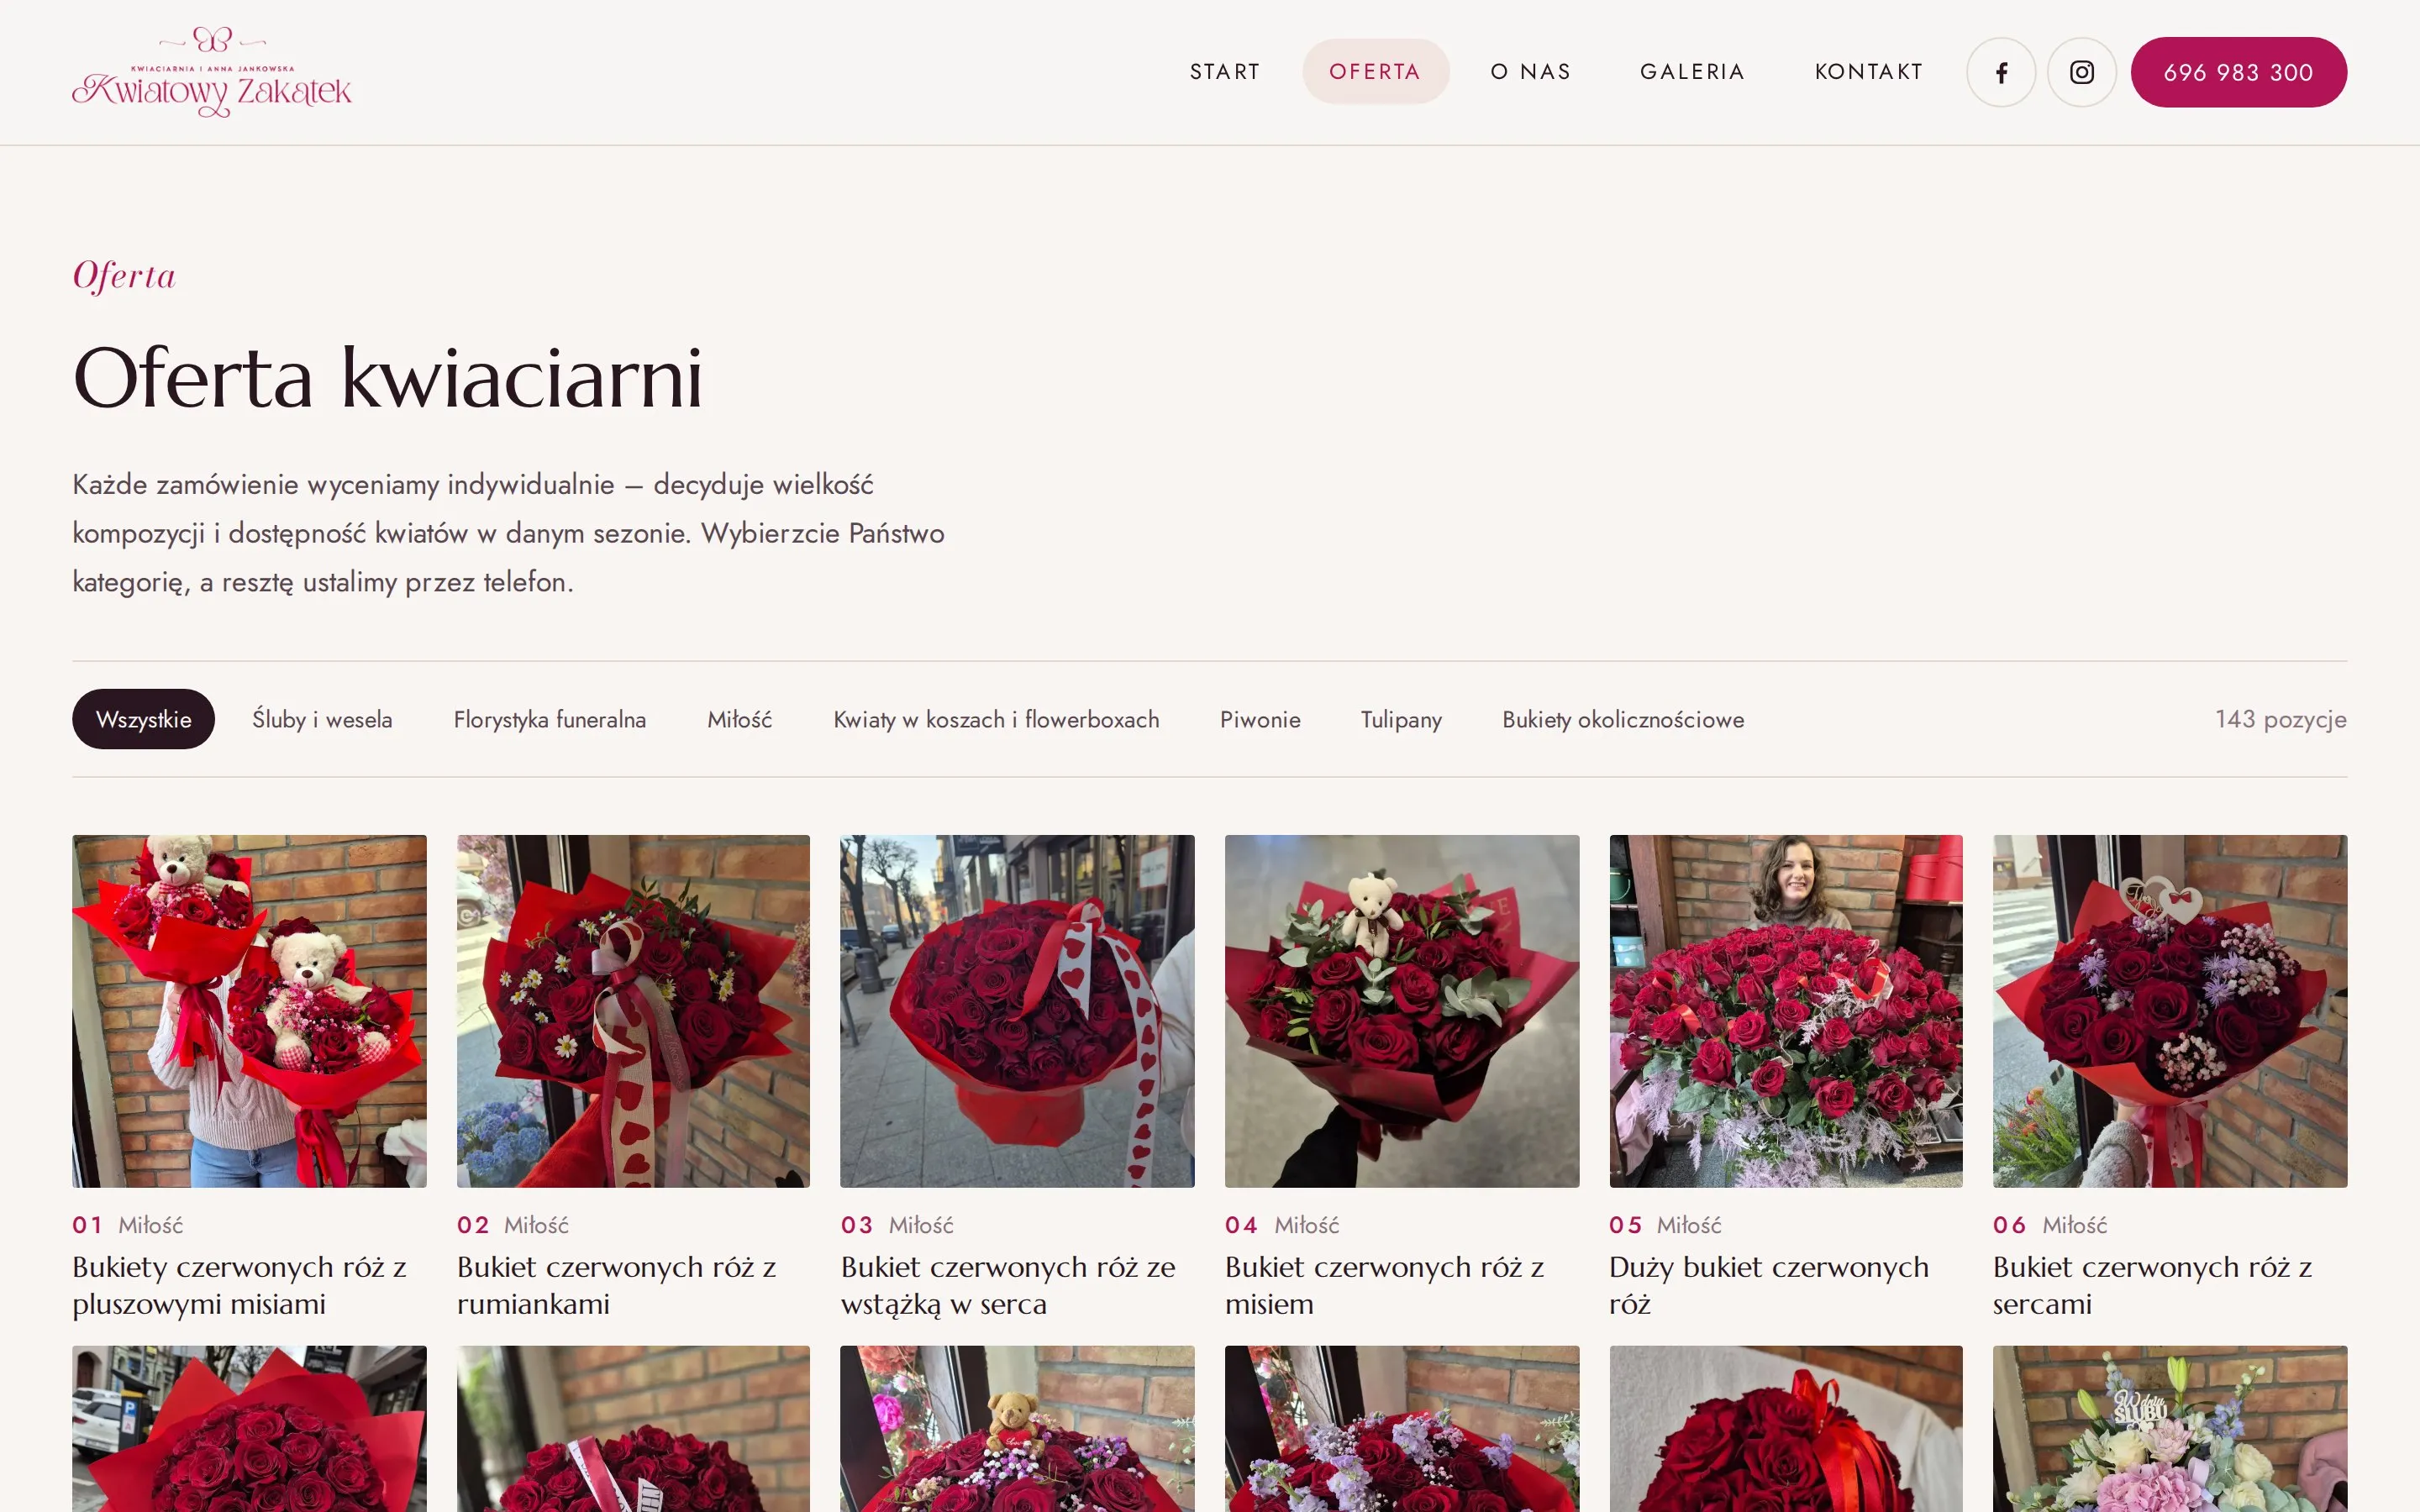Open photo of roses with chamomile bouquet

633,1011
